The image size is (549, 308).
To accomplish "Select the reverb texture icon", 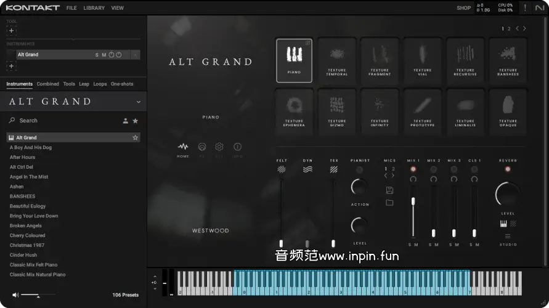I will (513, 224).
